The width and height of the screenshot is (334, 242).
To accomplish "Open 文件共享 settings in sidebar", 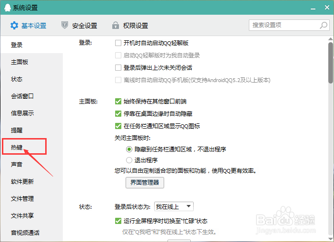I will coord(32,215).
